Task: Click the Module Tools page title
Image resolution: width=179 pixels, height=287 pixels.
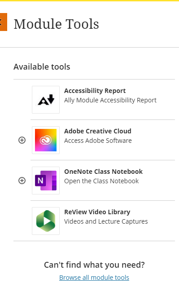Action: (x=57, y=24)
